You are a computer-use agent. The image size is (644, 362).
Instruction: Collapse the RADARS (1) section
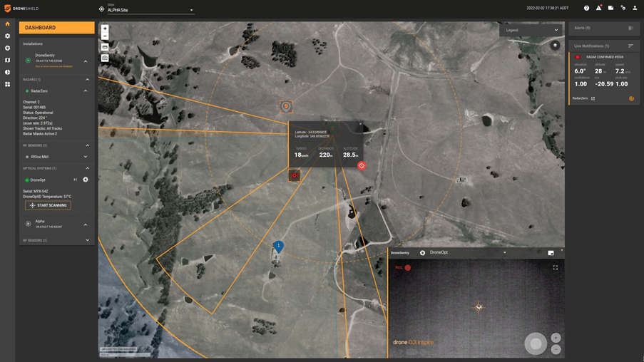[87, 80]
